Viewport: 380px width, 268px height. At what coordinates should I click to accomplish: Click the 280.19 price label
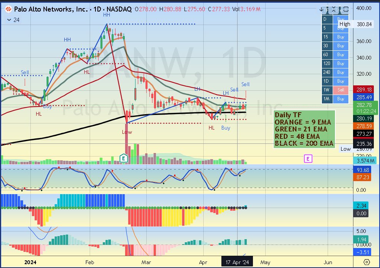pos(364,118)
